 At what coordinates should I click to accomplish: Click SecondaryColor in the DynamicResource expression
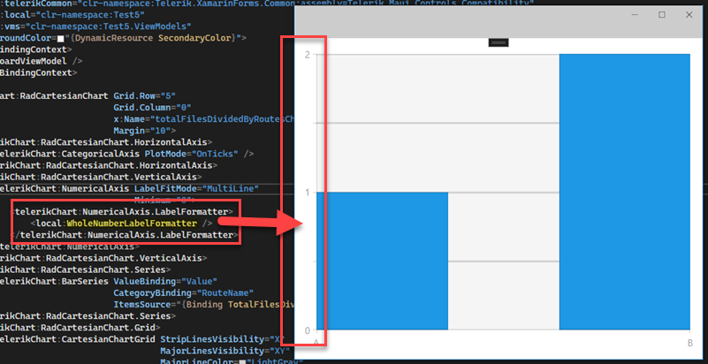pyautogui.click(x=194, y=38)
